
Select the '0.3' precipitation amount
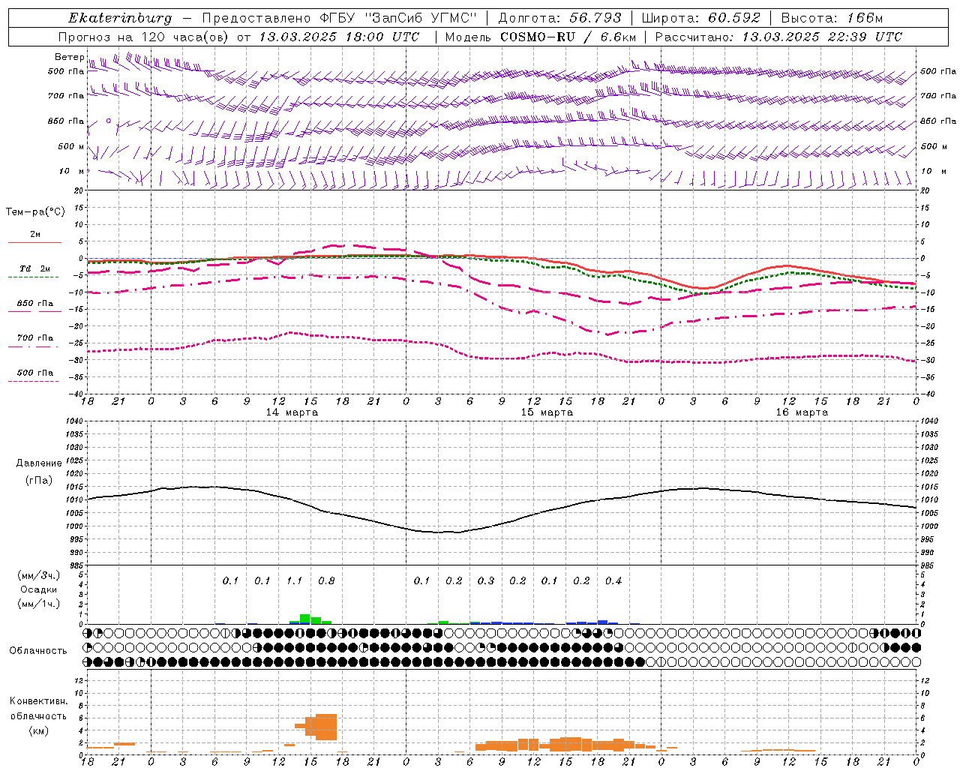(486, 580)
